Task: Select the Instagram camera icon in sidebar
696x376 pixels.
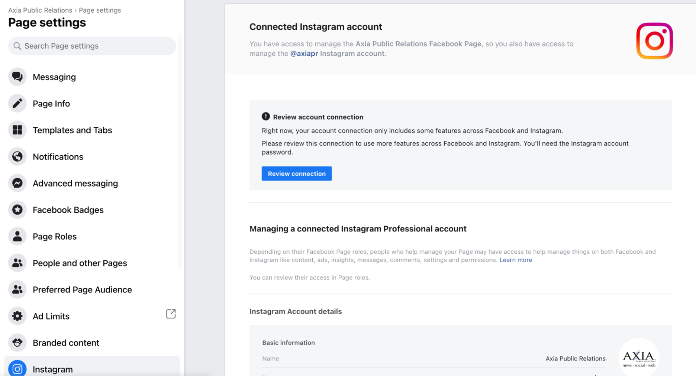Action: pos(17,369)
